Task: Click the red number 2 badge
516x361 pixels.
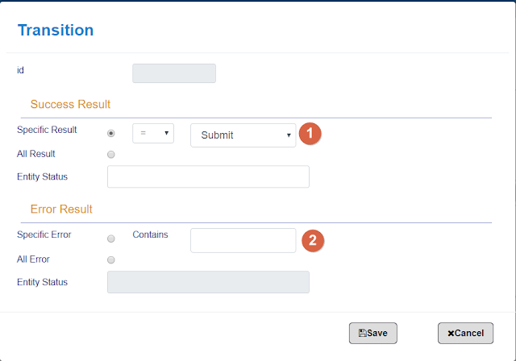Action: click(313, 240)
